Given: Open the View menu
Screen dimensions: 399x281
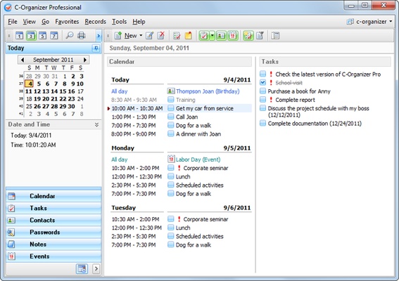Looking at the screenshot, I should pos(30,22).
